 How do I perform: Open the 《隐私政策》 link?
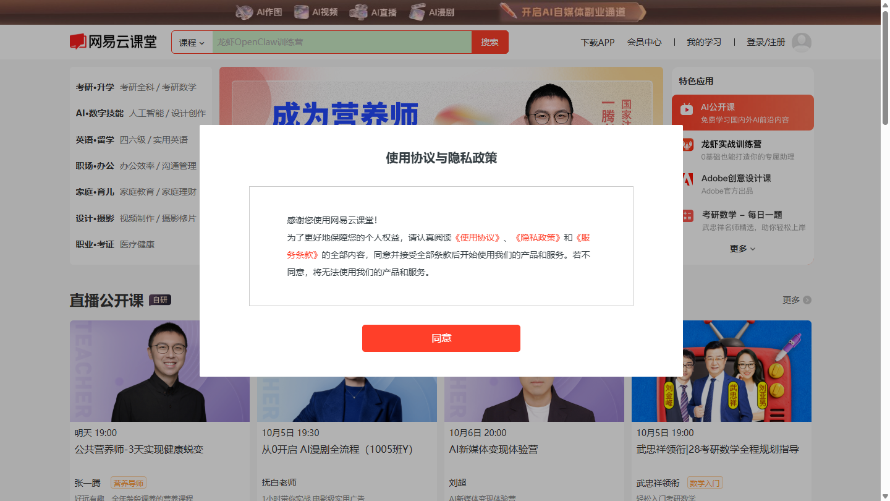[x=538, y=238]
